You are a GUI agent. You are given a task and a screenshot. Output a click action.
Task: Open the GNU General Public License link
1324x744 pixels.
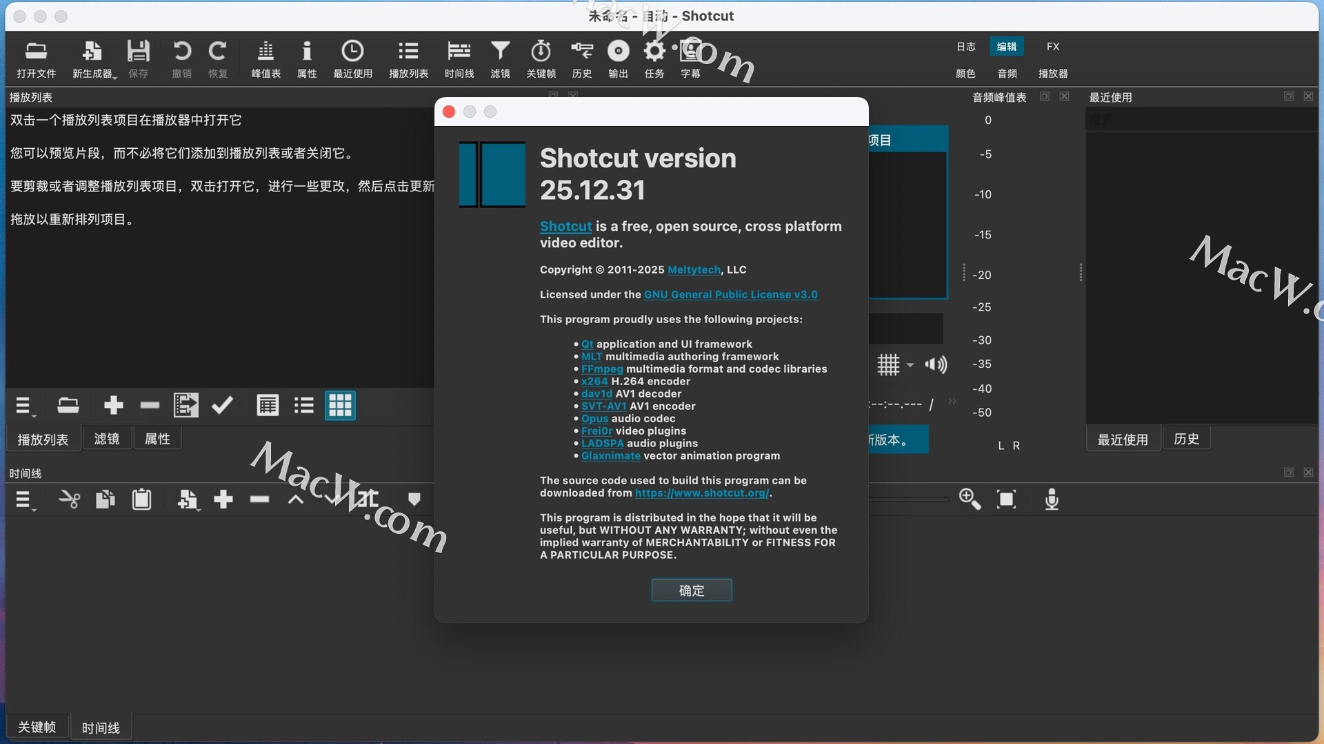tap(730, 294)
